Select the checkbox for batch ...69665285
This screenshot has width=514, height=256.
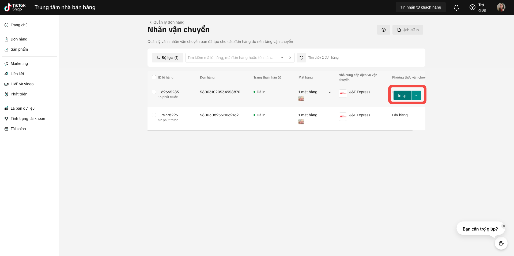pyautogui.click(x=154, y=92)
